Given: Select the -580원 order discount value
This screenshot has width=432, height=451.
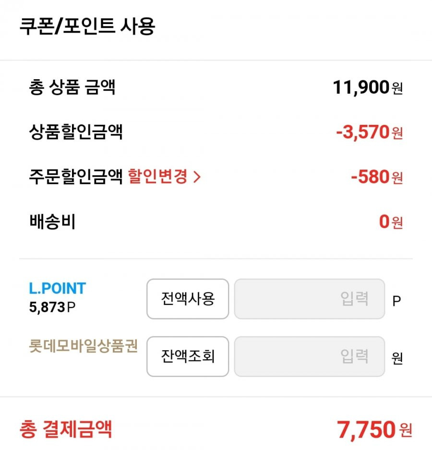Looking at the screenshot, I should click(377, 177).
